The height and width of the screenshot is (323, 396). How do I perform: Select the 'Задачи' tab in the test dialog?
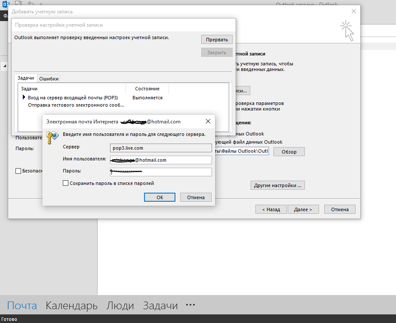pyautogui.click(x=26, y=78)
